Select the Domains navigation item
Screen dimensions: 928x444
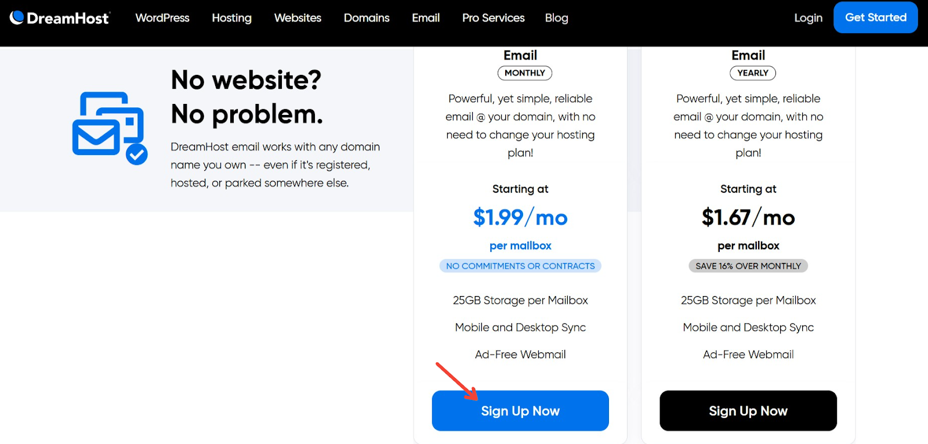tap(366, 18)
